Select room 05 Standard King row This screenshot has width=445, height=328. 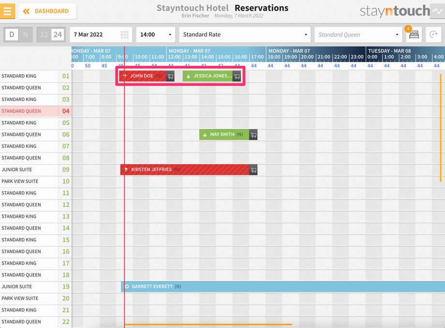pos(35,123)
